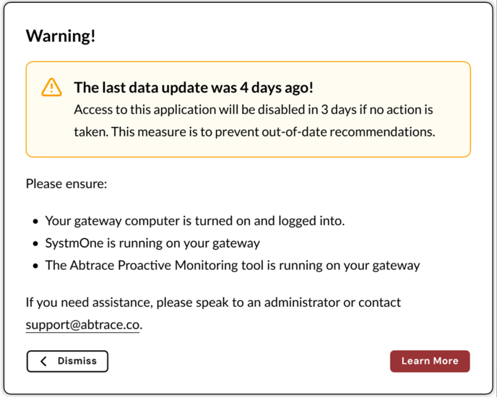Click the yellow warning triangle icon

(51, 87)
